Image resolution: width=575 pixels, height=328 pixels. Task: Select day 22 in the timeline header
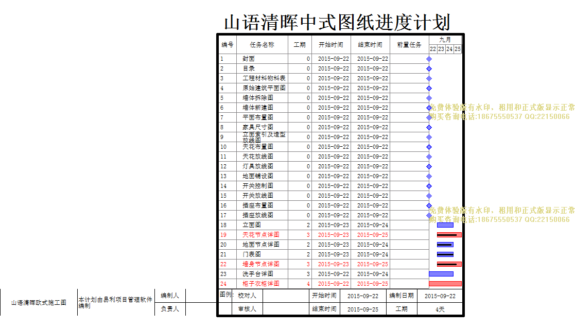pos(433,49)
